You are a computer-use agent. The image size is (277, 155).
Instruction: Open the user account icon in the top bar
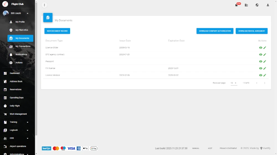[268, 5]
